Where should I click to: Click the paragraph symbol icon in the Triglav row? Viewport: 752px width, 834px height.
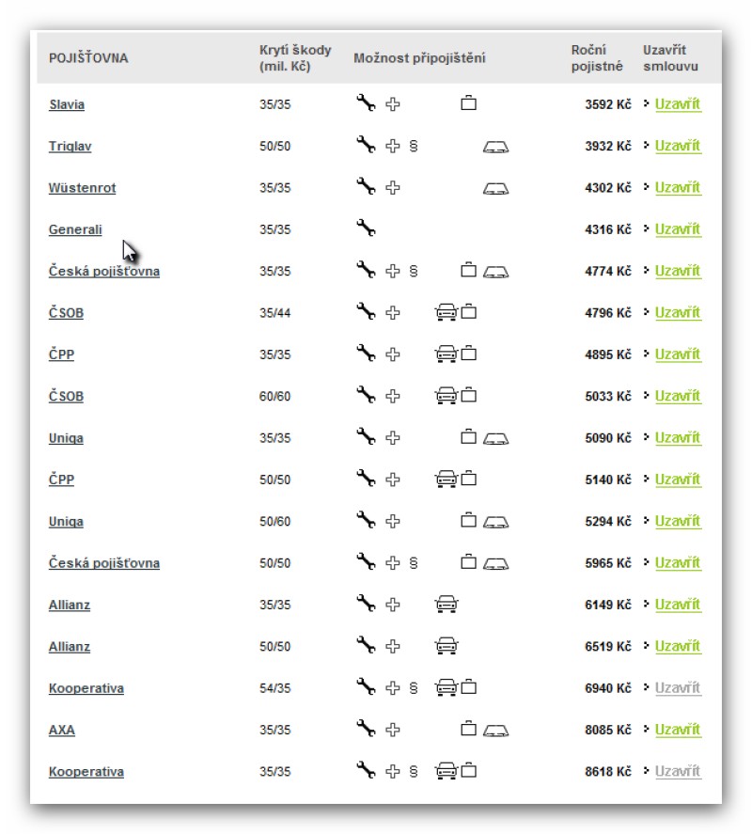(414, 147)
